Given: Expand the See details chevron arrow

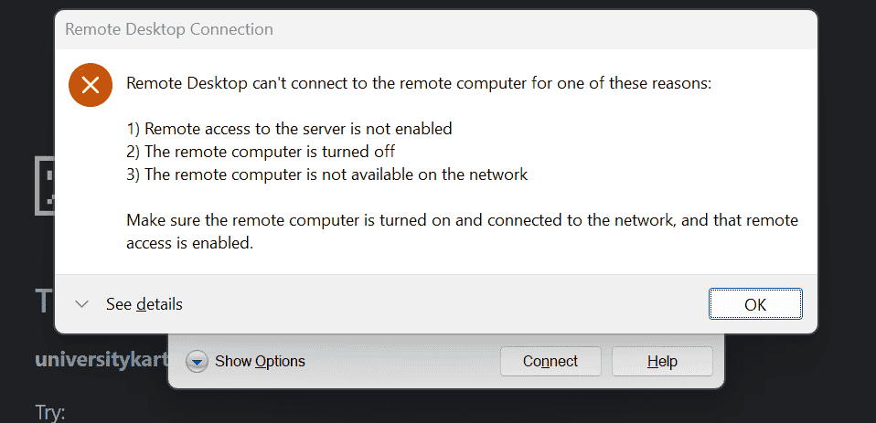Looking at the screenshot, I should coord(82,304).
